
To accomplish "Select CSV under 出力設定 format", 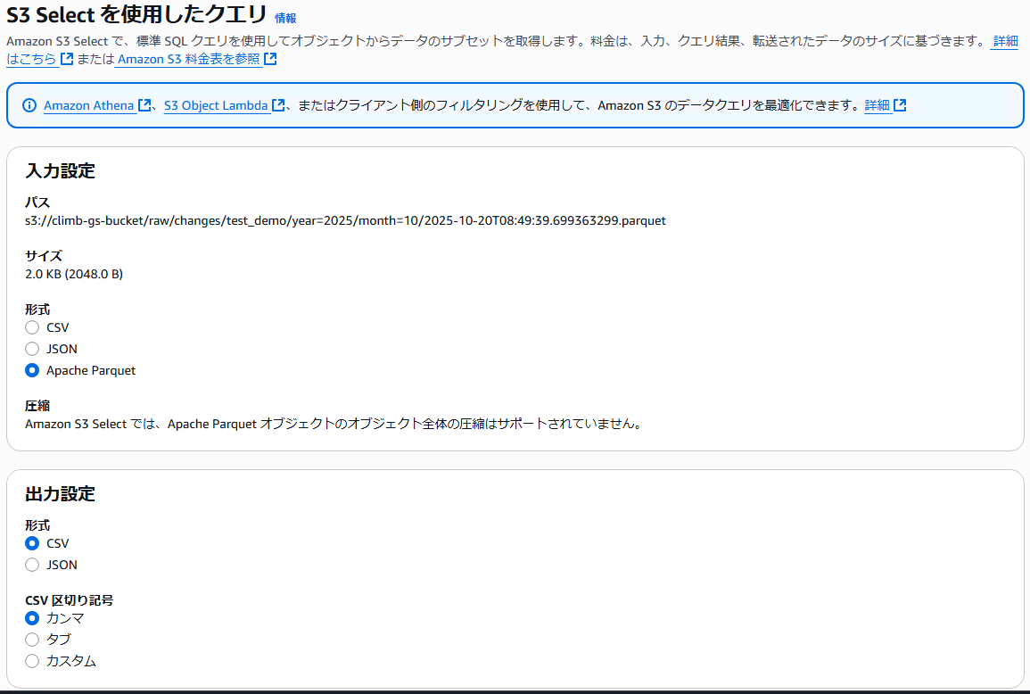I will click(32, 543).
